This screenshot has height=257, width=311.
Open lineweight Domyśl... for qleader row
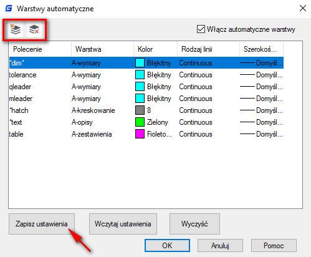pyautogui.click(x=261, y=87)
